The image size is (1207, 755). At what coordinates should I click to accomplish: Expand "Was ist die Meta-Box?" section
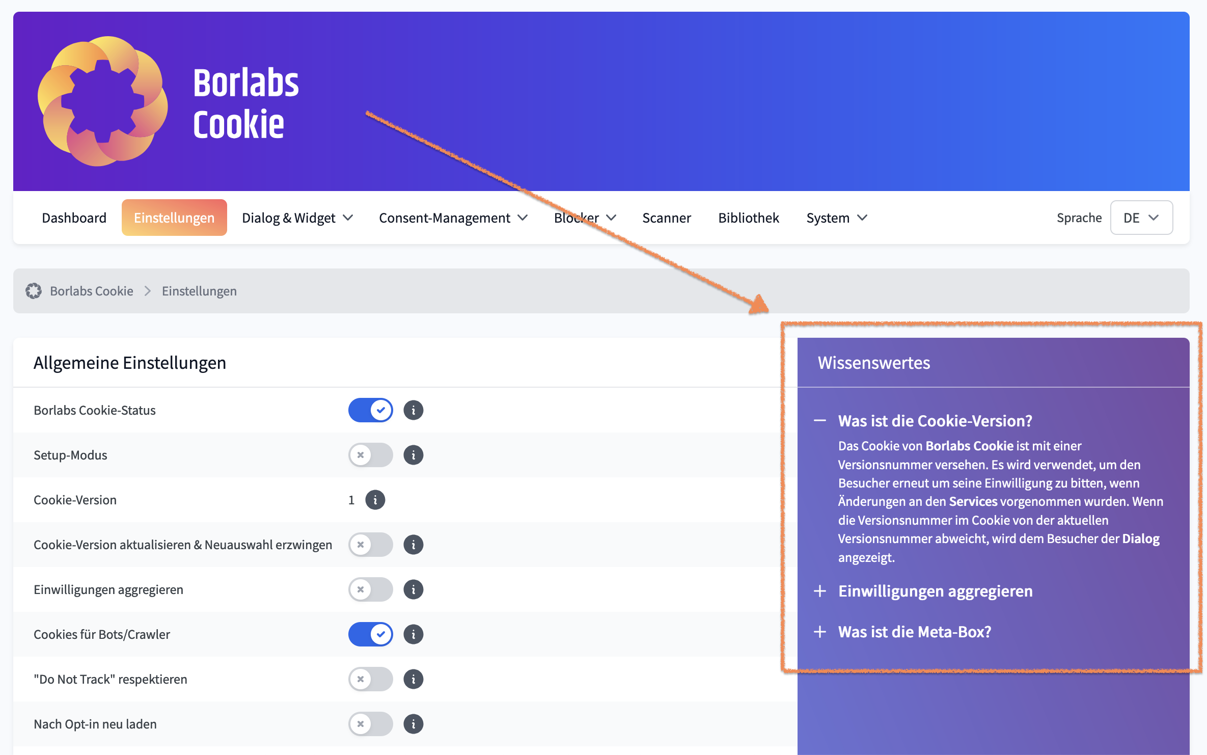[903, 632]
